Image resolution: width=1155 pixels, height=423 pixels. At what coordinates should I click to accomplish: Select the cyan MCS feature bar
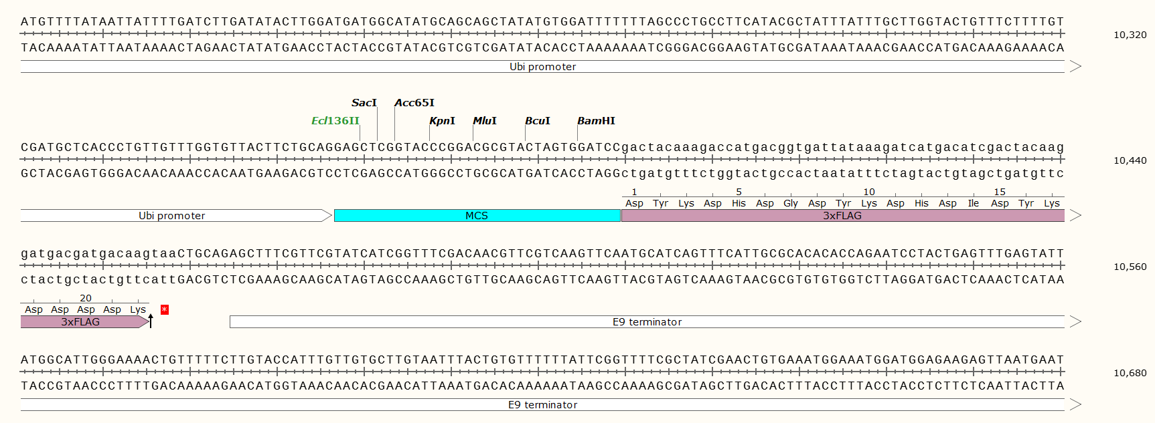click(x=477, y=215)
